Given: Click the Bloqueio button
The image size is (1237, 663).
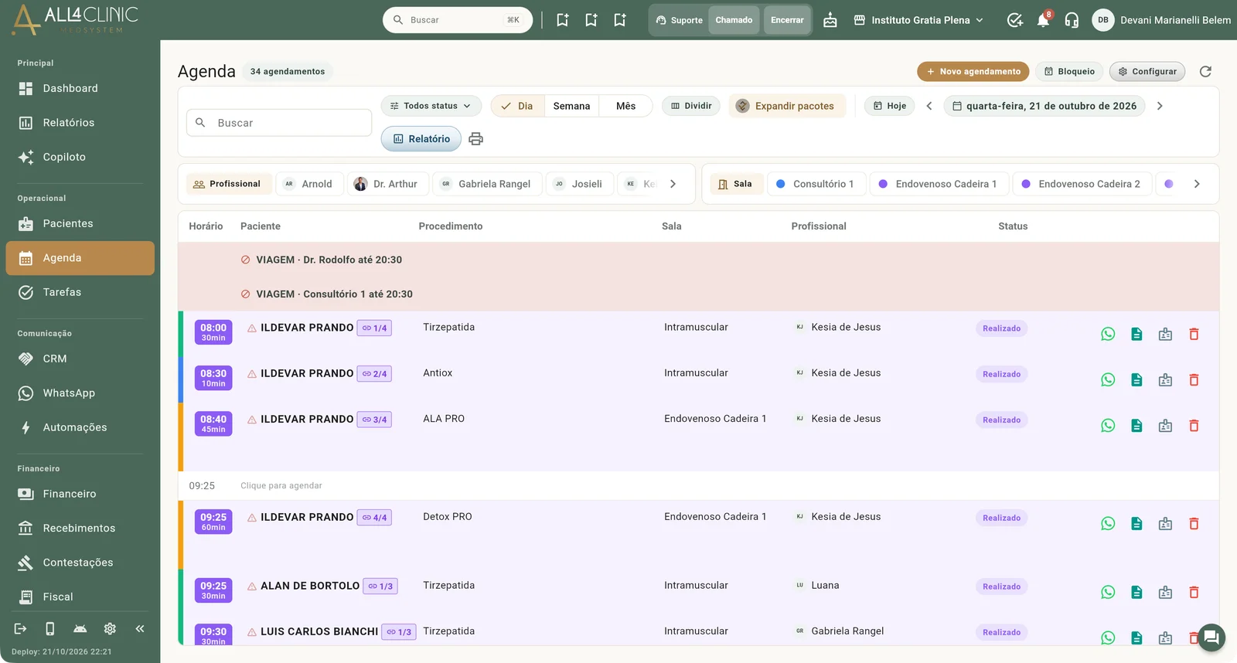Looking at the screenshot, I should (1069, 71).
